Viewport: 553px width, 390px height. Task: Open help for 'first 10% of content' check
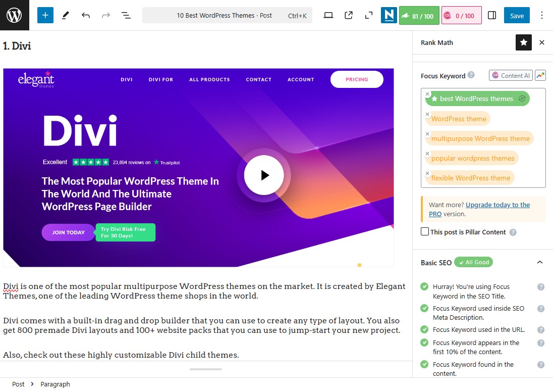click(x=541, y=343)
